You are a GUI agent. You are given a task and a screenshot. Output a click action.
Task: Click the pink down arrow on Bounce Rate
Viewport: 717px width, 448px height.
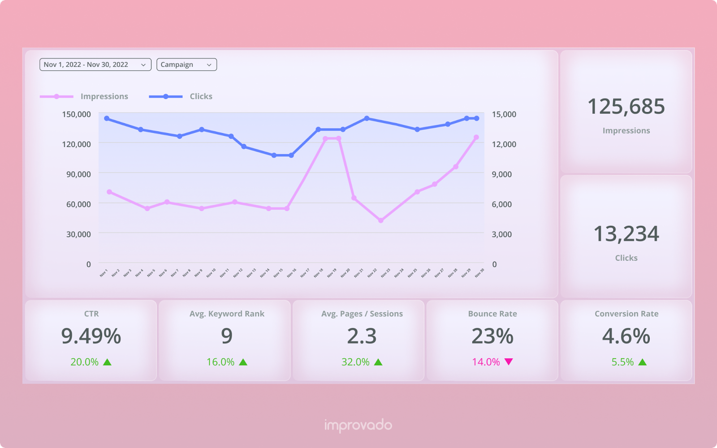click(509, 361)
